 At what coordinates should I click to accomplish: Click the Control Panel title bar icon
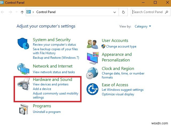2,2
